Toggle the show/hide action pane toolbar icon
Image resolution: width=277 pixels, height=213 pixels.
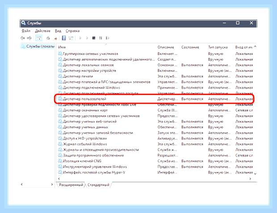pyautogui.click(x=71, y=38)
